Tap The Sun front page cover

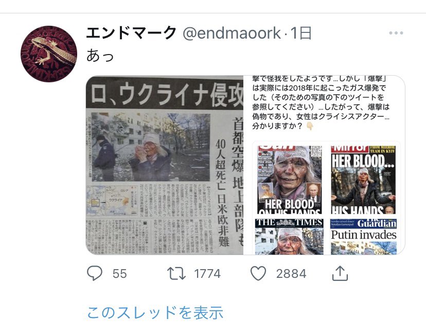[x=290, y=180]
